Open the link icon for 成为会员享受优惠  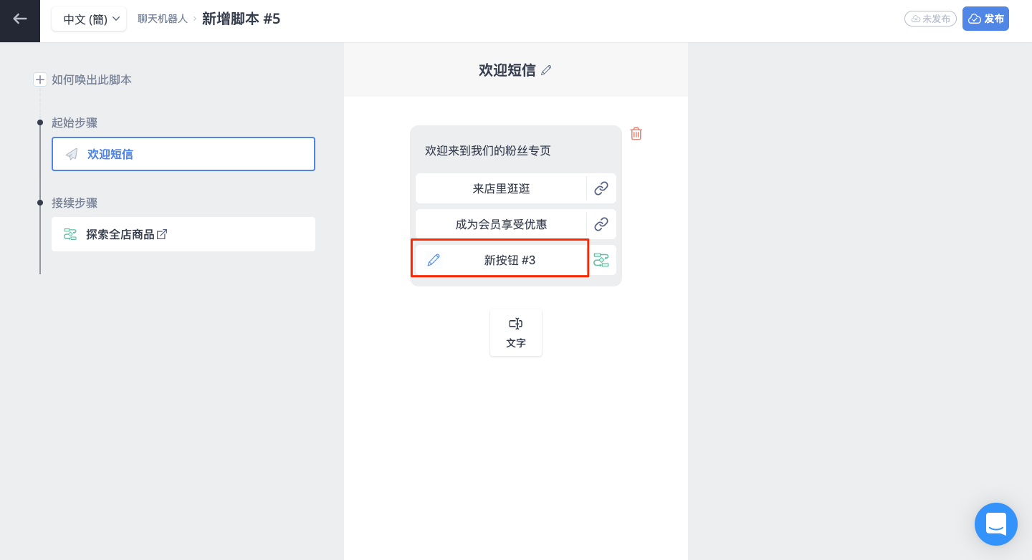pyautogui.click(x=601, y=224)
